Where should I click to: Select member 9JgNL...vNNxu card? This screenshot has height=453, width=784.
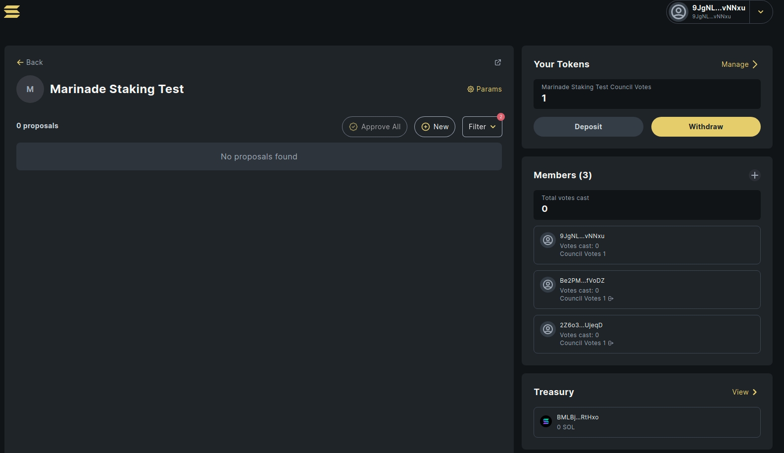click(646, 245)
